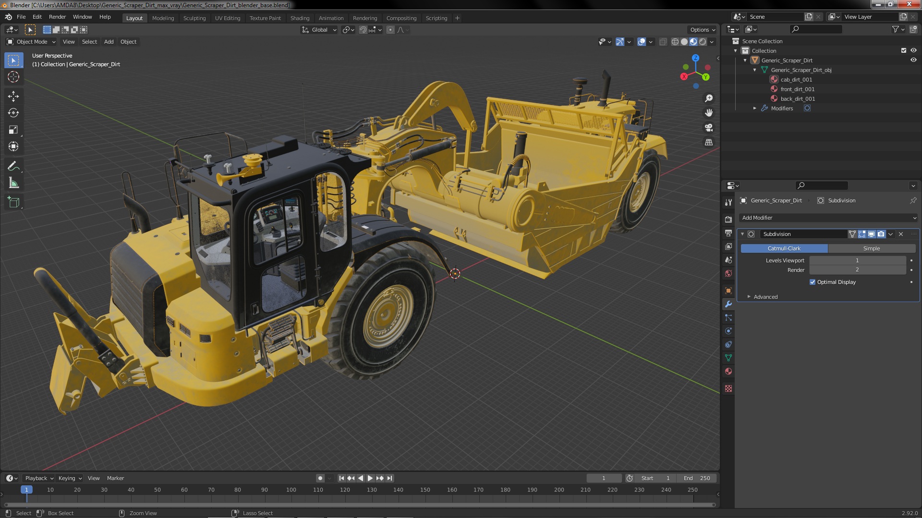Activate the Annotate pencil tool
Viewport: 922px width, 518px height.
click(13, 166)
